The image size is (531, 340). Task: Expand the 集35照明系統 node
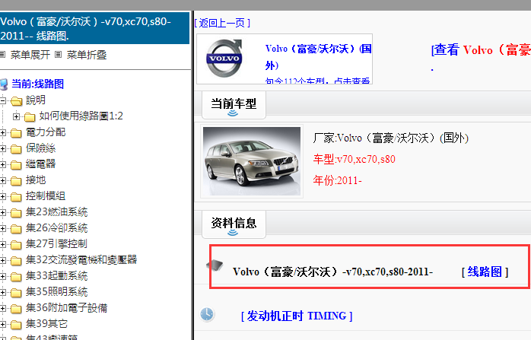coord(3,292)
